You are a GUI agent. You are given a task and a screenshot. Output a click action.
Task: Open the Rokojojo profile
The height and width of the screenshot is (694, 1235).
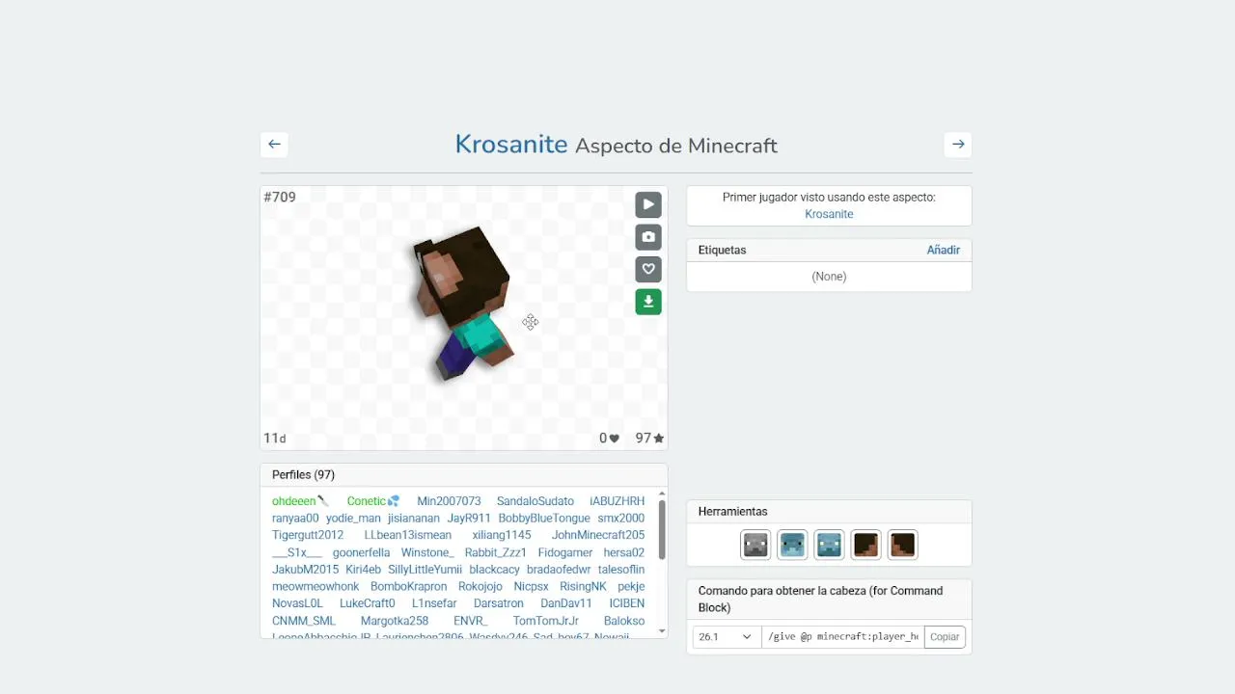(480, 586)
